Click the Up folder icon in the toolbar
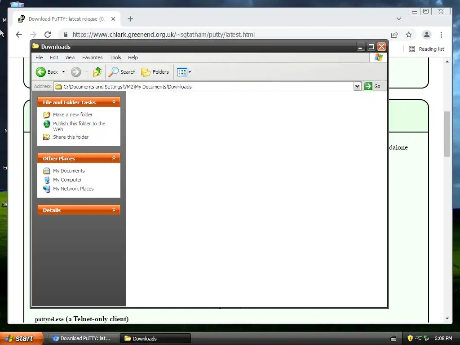 pos(97,72)
